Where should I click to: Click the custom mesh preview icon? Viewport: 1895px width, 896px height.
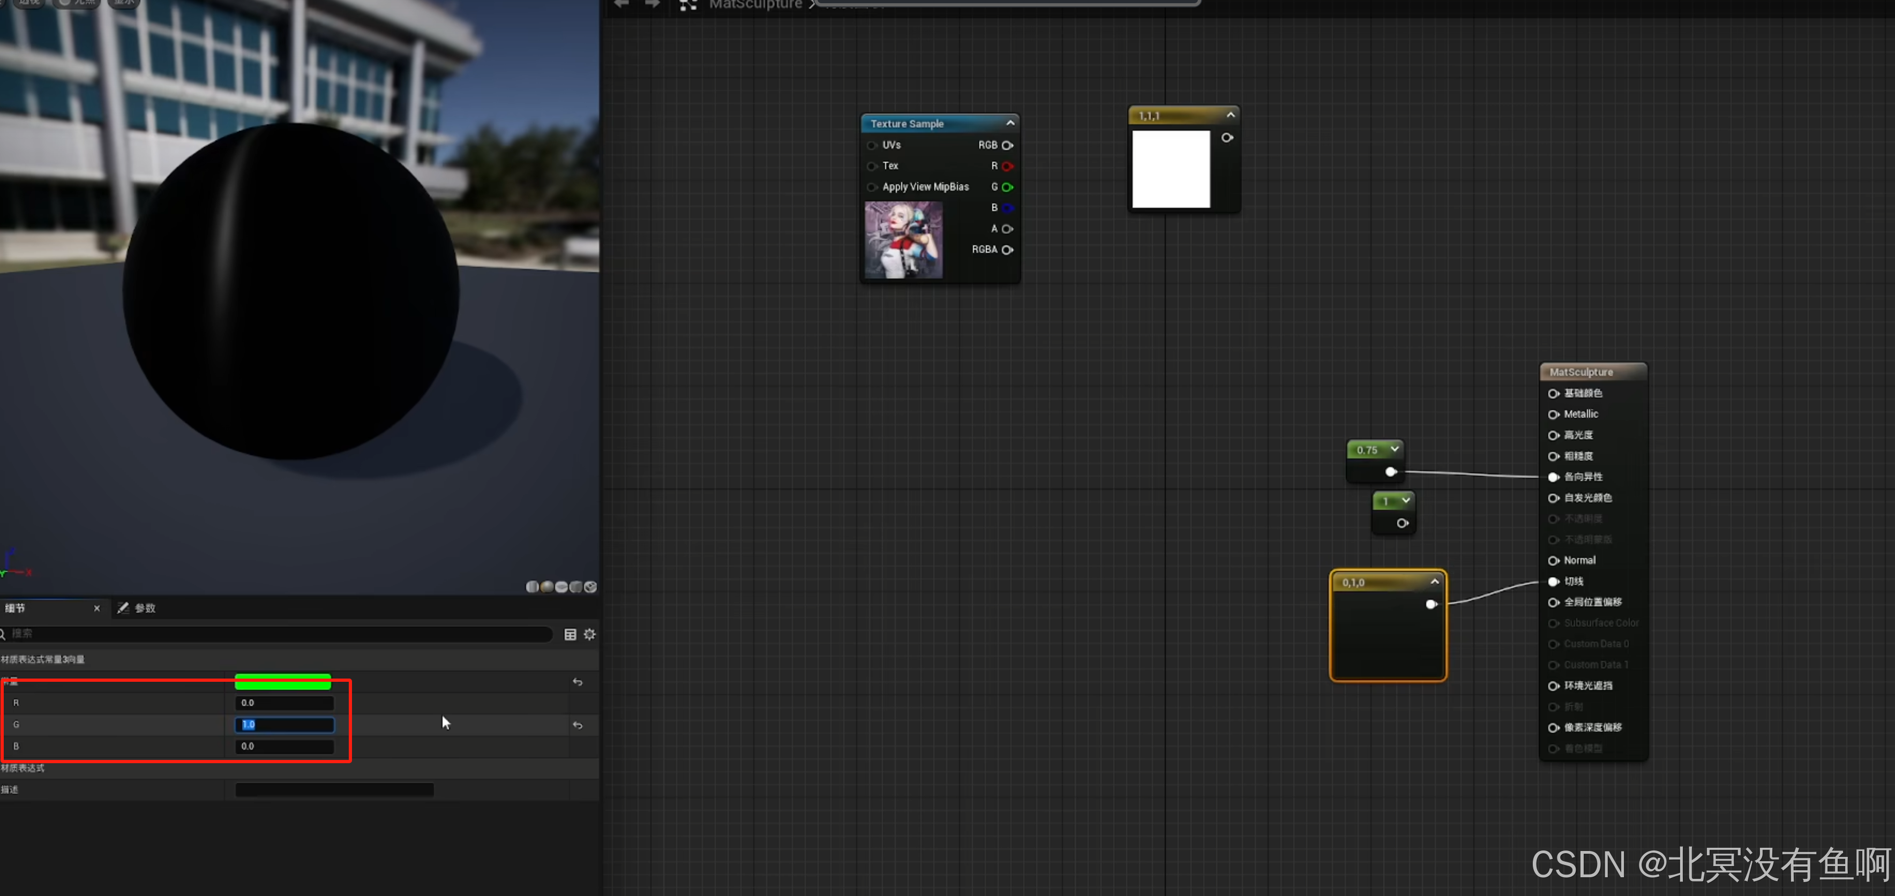pyautogui.click(x=590, y=586)
